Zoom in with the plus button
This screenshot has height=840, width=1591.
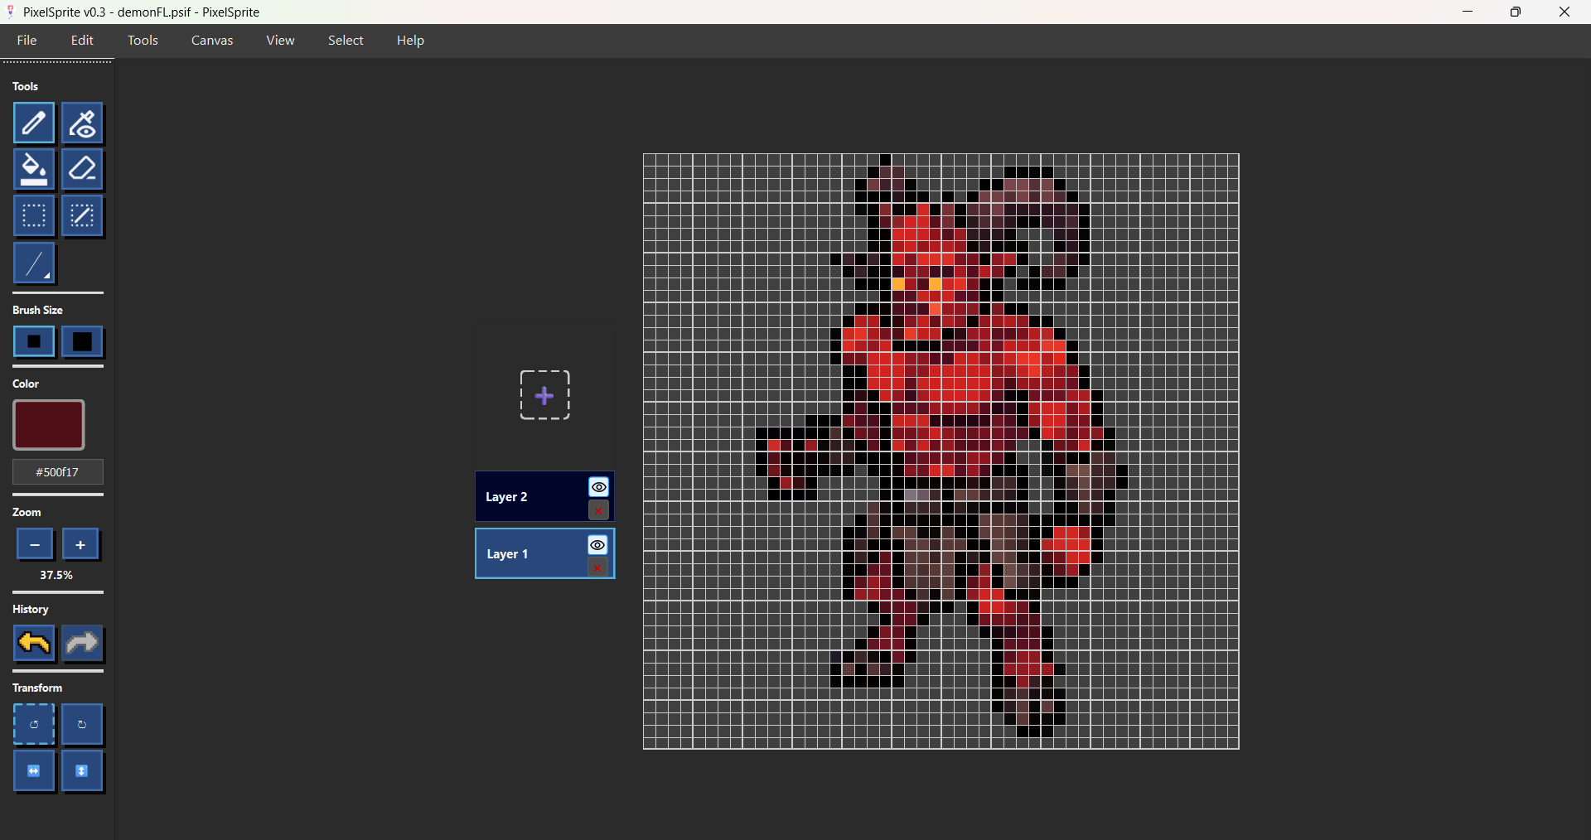point(80,544)
